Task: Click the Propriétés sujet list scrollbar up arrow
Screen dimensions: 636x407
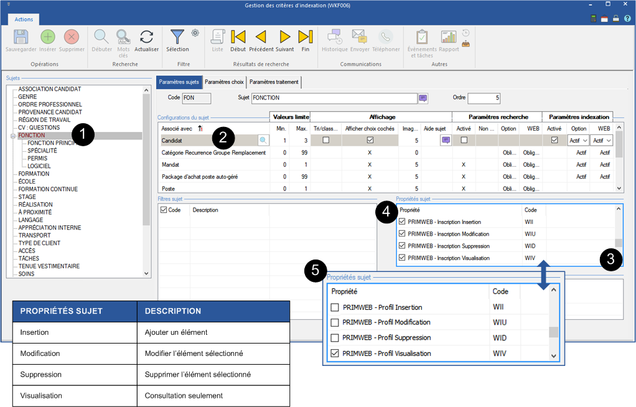Action: [619, 209]
